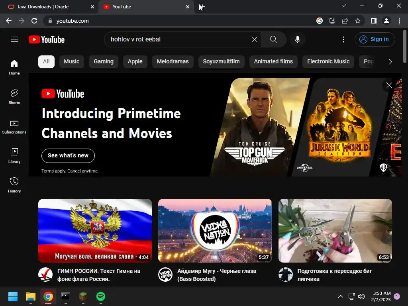Select the Electronic Music chip

coord(328,62)
